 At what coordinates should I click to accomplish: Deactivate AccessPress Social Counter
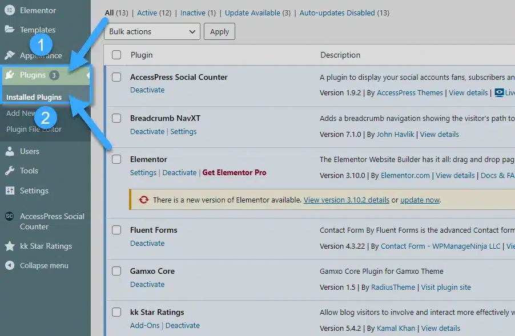coord(147,90)
